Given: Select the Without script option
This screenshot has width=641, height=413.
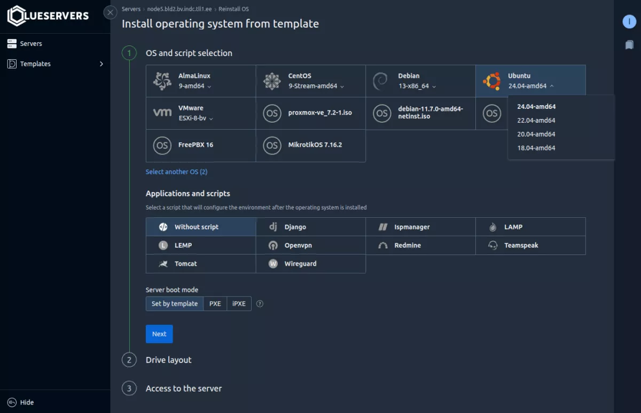Looking at the screenshot, I should [x=201, y=227].
